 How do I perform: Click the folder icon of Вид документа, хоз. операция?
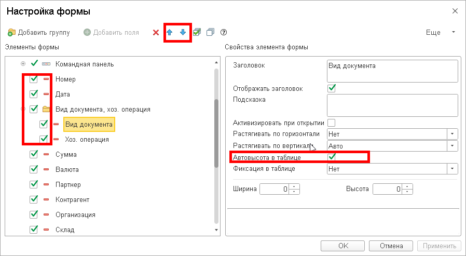tap(46, 110)
